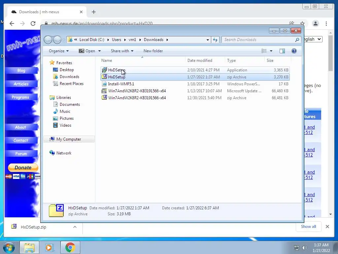This screenshot has width=338, height=254.
Task: Open recent pages arrow beside forward button
Action: [x=64, y=40]
